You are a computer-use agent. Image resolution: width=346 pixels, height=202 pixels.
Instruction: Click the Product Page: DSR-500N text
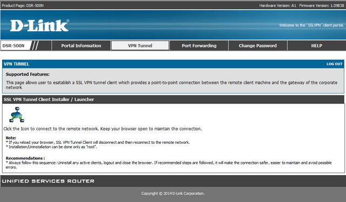23,5
